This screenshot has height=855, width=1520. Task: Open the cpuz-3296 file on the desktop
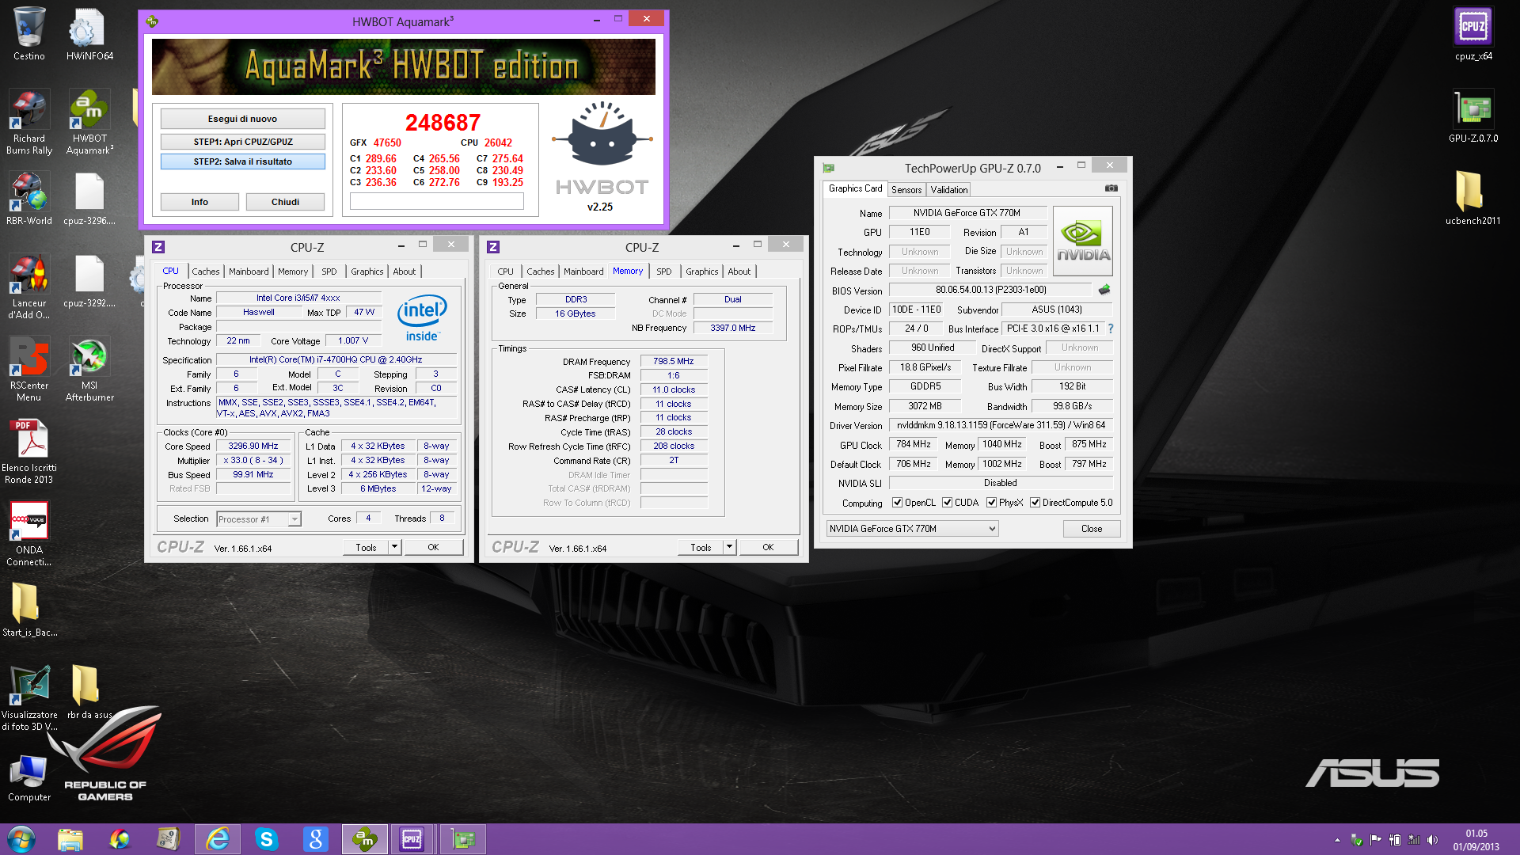[89, 199]
